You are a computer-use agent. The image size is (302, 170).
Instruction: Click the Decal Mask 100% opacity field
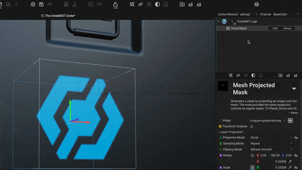coord(275,28)
